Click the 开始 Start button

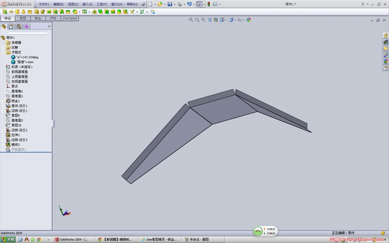[x=8, y=239]
